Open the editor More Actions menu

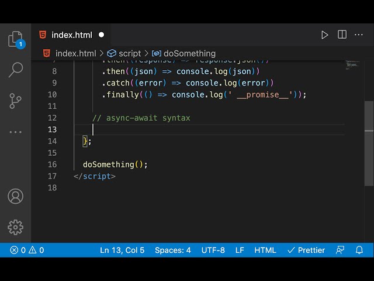click(358, 35)
